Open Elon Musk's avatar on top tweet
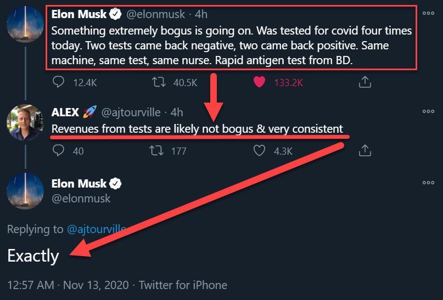Image resolution: width=443 pixels, height=300 pixels. (x=25, y=26)
